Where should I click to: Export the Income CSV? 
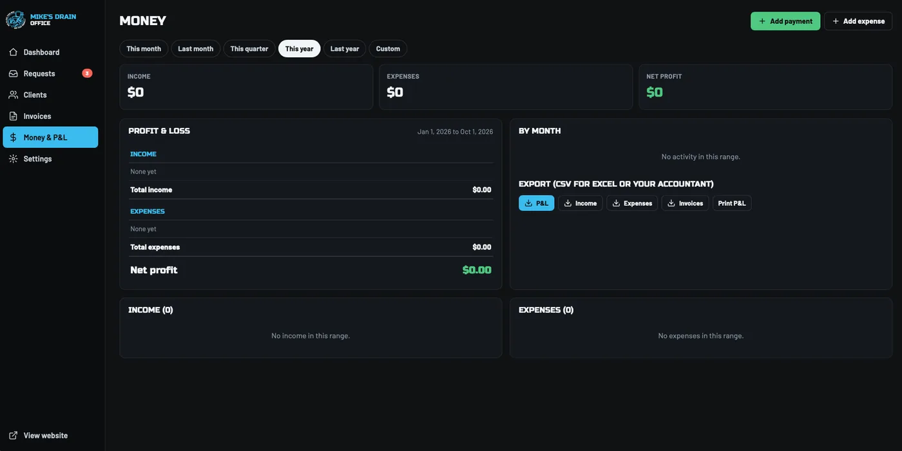tap(581, 203)
